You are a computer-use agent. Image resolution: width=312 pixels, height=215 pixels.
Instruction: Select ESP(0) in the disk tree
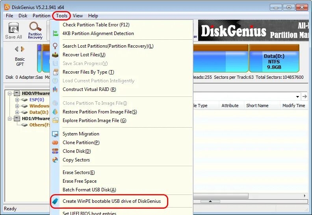[x=37, y=100]
